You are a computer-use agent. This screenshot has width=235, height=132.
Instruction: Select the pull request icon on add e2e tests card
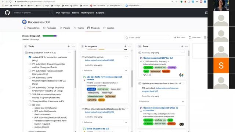pyautogui.click(x=84, y=77)
